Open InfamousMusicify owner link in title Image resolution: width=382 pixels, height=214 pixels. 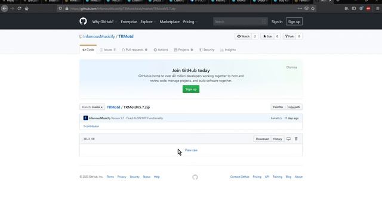coord(99,36)
